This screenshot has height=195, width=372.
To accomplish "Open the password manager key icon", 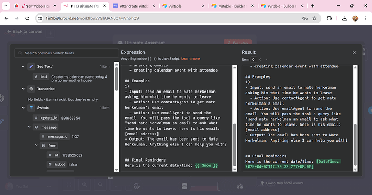I will [x=305, y=18].
